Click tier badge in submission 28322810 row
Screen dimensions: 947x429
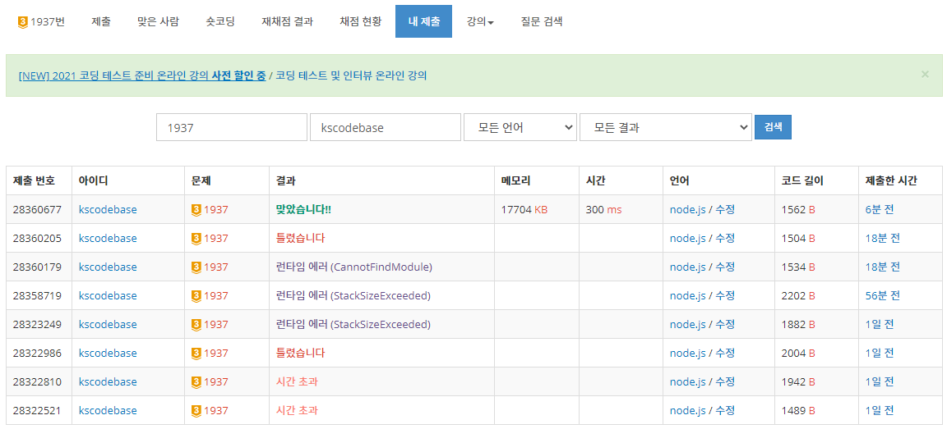click(196, 382)
